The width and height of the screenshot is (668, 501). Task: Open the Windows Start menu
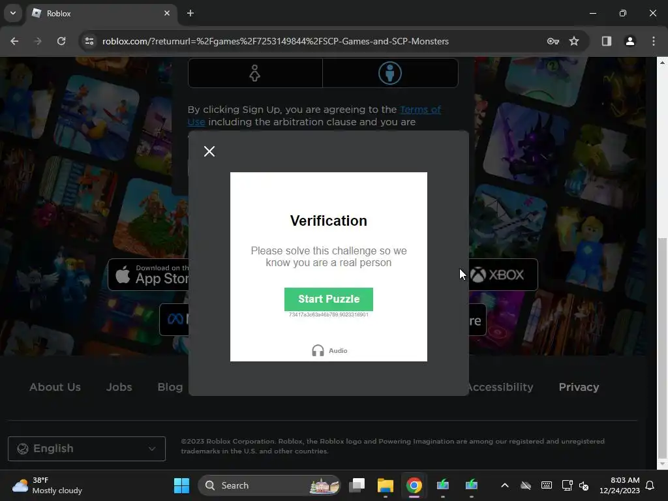(181, 485)
